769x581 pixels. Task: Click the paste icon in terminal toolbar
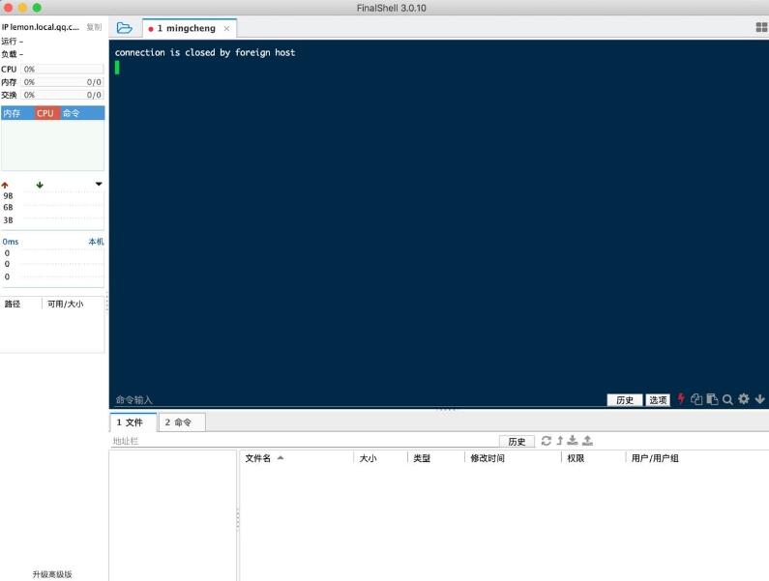click(x=712, y=399)
